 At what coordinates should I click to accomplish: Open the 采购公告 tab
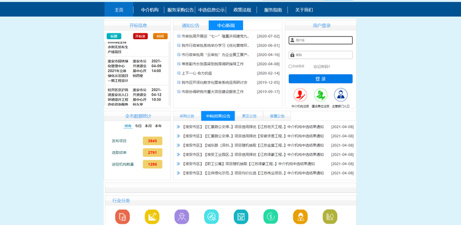187,116
